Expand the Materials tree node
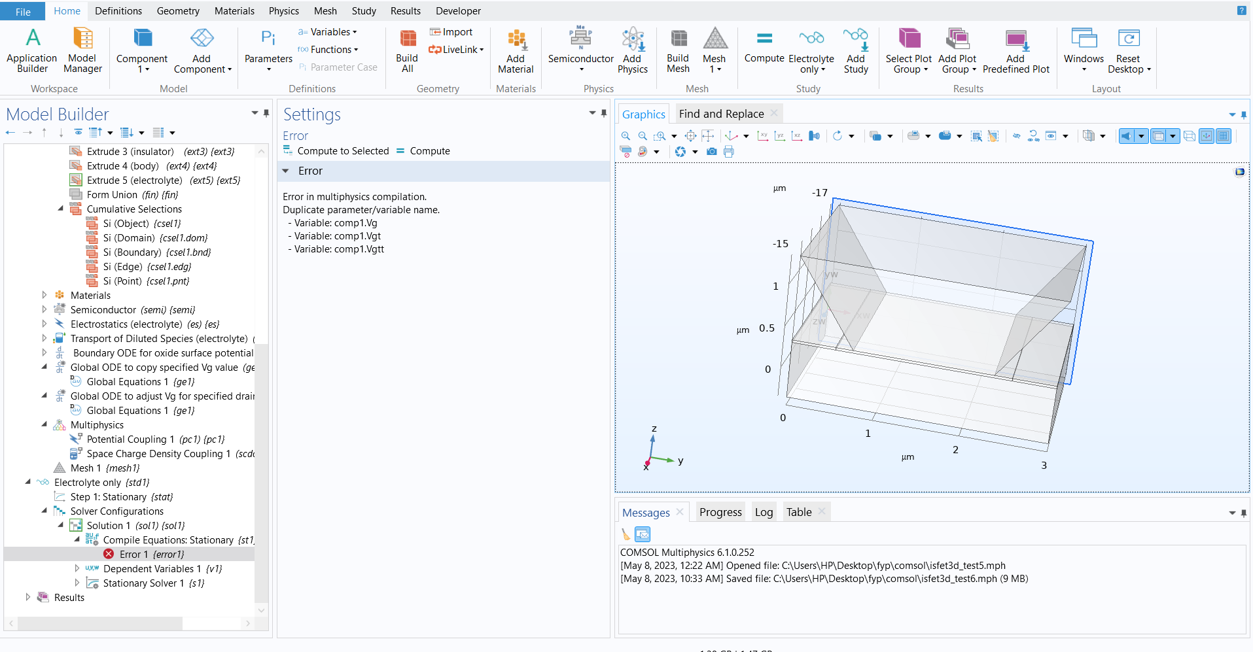1253x652 pixels. pyautogui.click(x=44, y=296)
